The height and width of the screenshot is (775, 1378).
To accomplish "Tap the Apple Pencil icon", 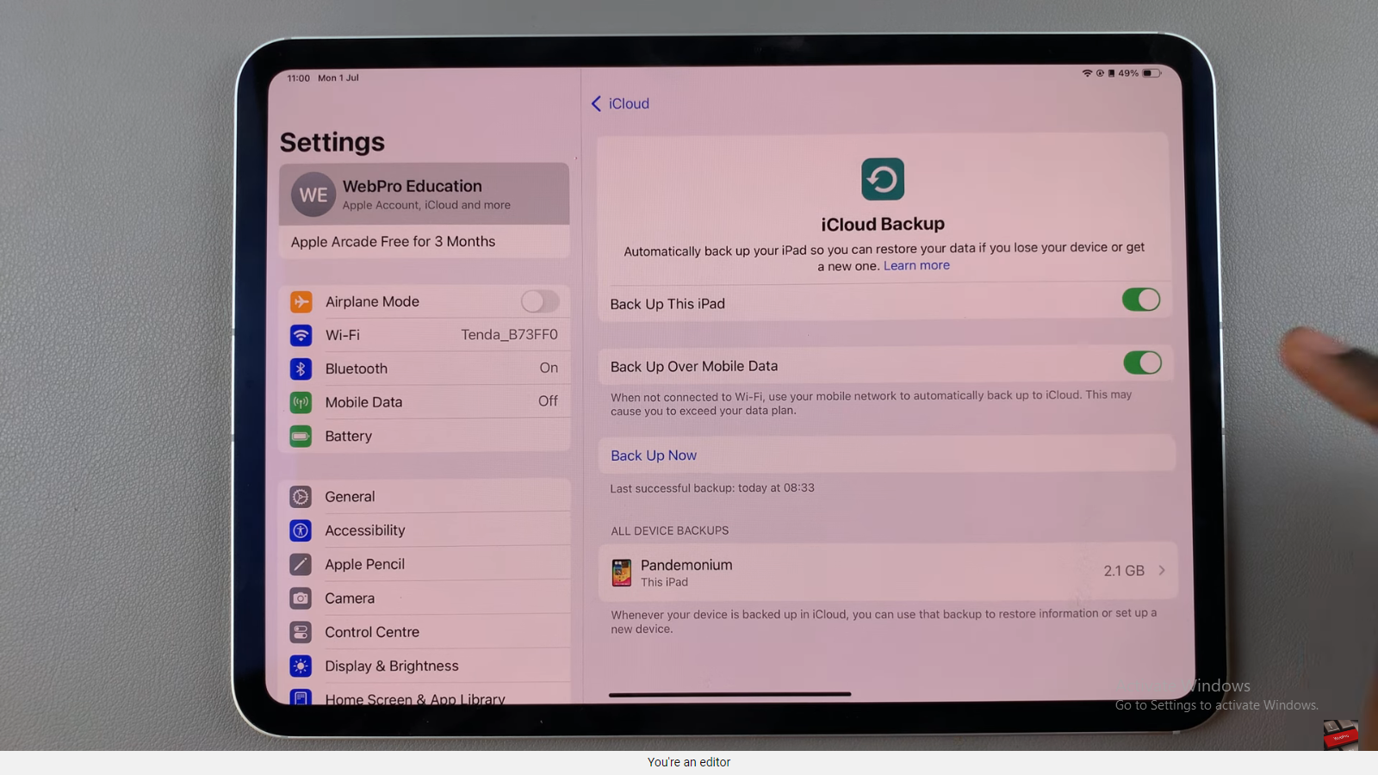I will click(x=301, y=564).
